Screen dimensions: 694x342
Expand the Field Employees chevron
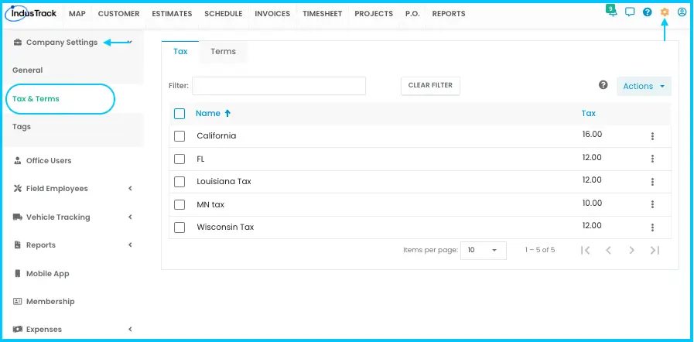point(130,189)
